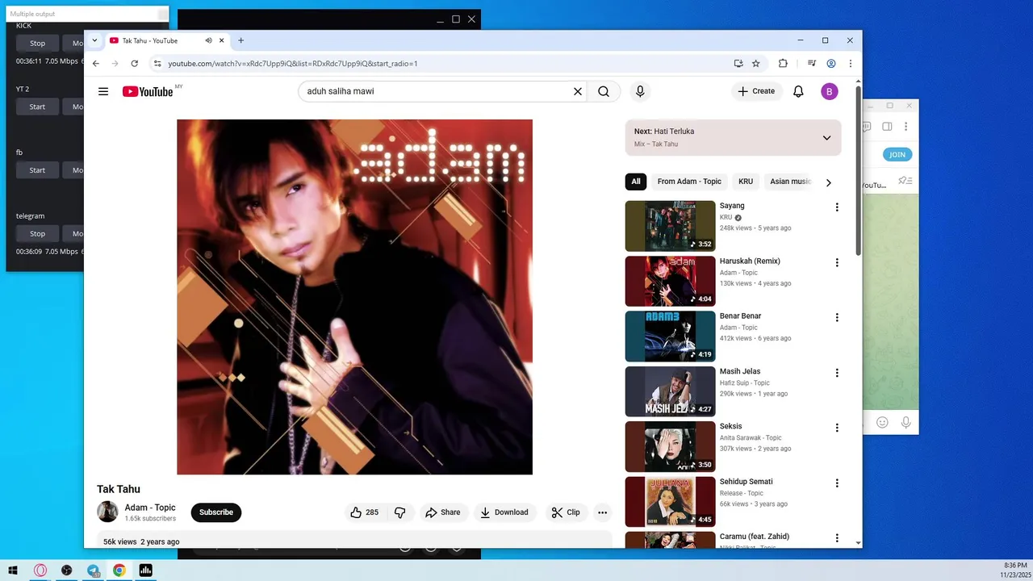This screenshot has width=1033, height=581.
Task: Mute the tab via the speaker icon
Action: (208, 40)
